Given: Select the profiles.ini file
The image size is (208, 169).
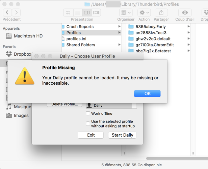Looking at the screenshot, I should (x=92, y=39).
